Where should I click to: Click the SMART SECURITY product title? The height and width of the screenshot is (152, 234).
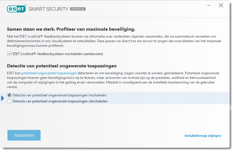tap(48, 9)
